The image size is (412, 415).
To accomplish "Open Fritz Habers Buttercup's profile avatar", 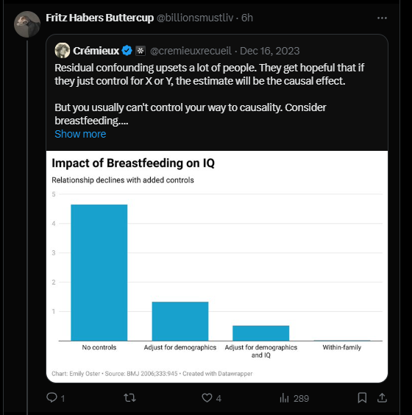I will click(27, 24).
